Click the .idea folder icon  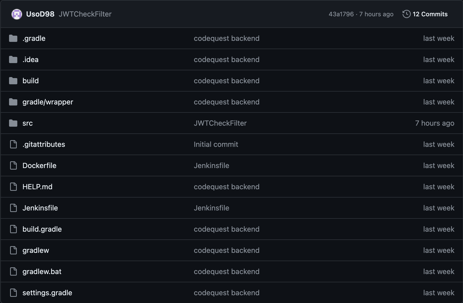click(x=13, y=60)
